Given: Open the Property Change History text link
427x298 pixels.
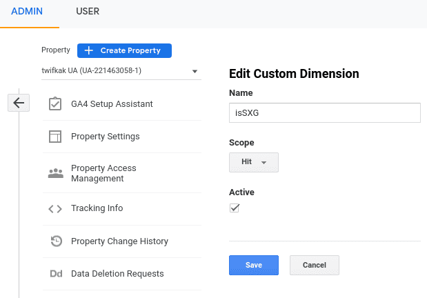Looking at the screenshot, I should click(119, 241).
